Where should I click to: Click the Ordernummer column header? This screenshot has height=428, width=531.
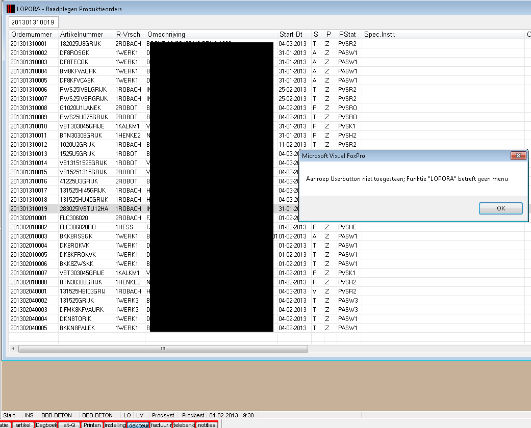(x=32, y=34)
